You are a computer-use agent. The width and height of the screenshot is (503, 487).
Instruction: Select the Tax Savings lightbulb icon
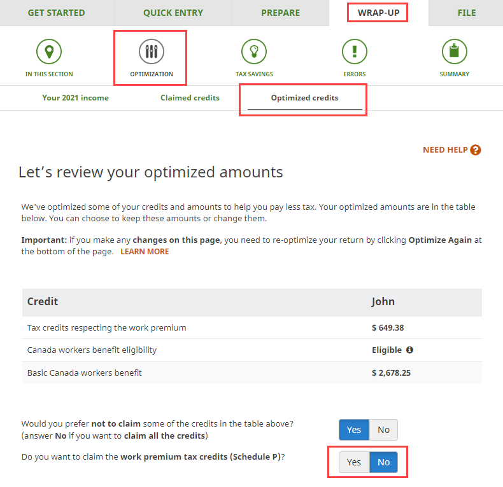click(254, 51)
